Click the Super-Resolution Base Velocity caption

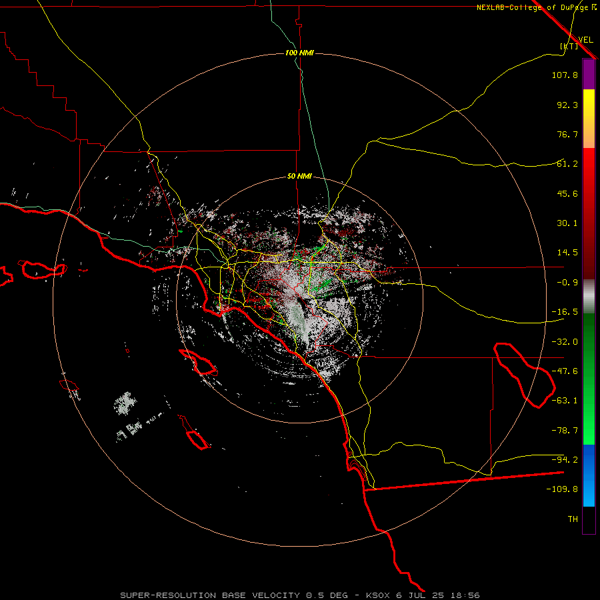pos(299,595)
